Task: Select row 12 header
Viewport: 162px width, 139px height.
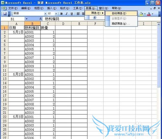Action: (5, 74)
